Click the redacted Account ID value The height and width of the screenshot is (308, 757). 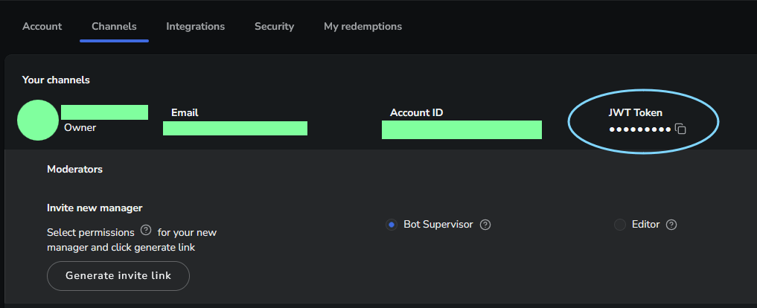tap(461, 130)
